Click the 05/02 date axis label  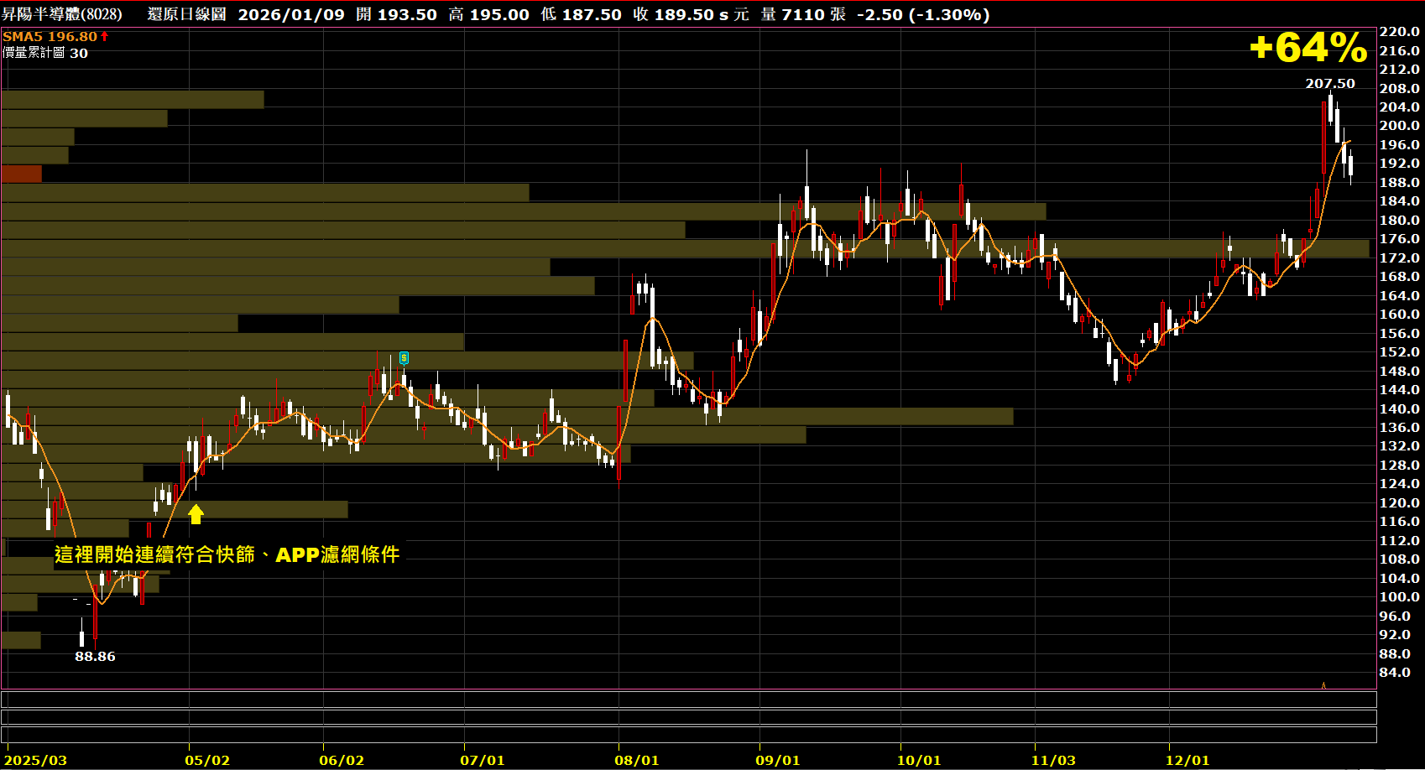[x=207, y=760]
